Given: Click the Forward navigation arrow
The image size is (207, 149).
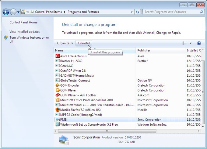Looking at the screenshot, I should [x=13, y=12].
